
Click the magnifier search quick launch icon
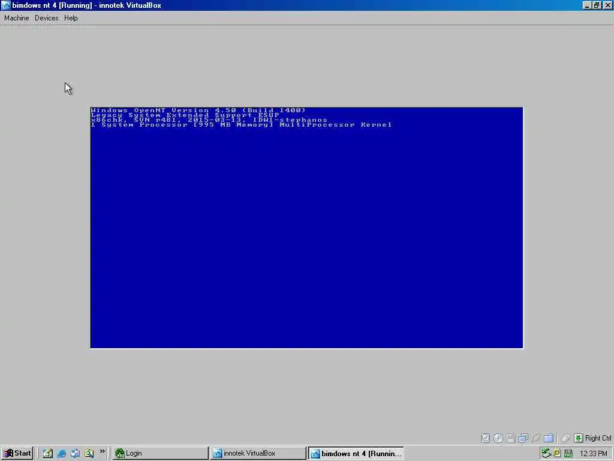pos(89,453)
